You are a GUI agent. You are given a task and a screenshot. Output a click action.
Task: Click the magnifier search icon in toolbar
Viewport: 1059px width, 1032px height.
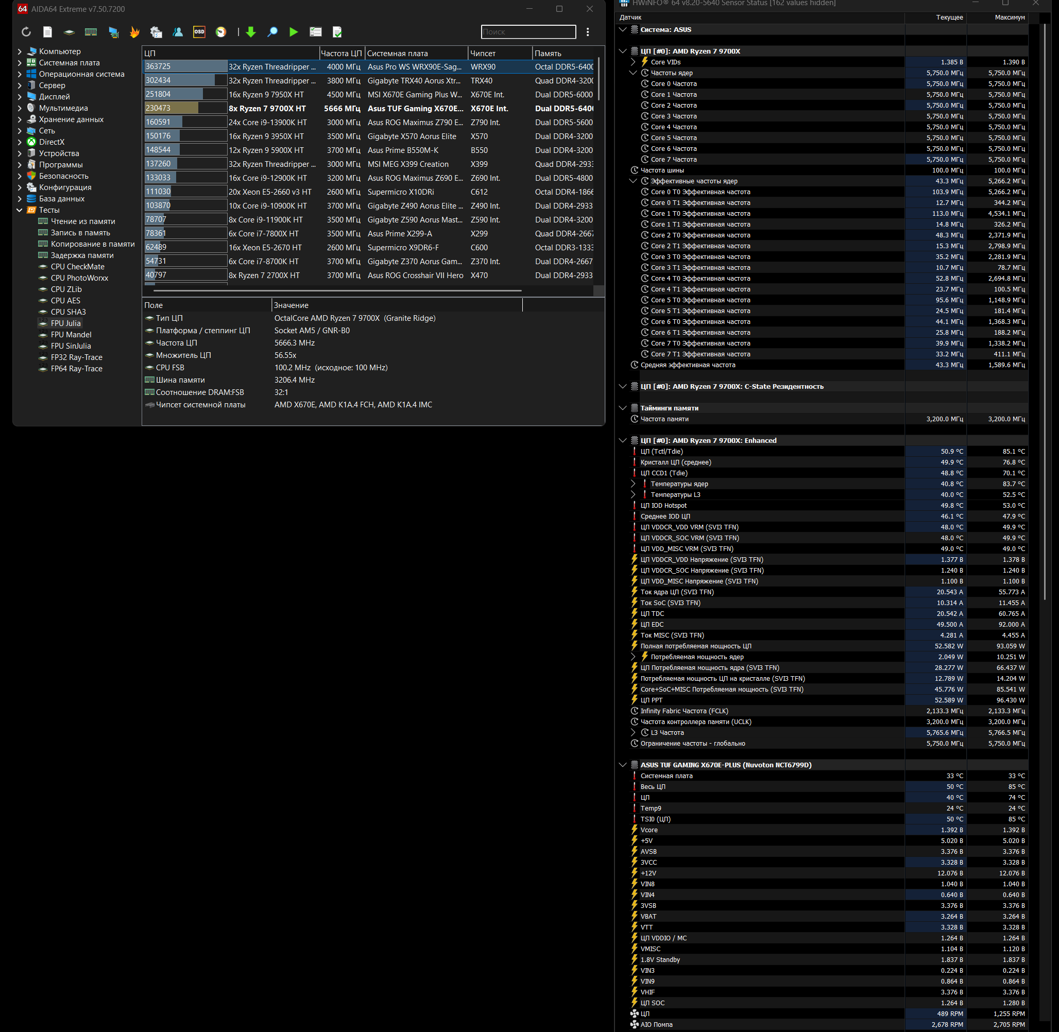(x=272, y=32)
